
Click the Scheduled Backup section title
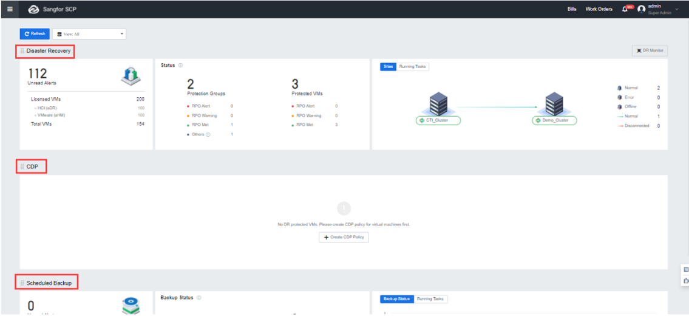pyautogui.click(x=49, y=283)
